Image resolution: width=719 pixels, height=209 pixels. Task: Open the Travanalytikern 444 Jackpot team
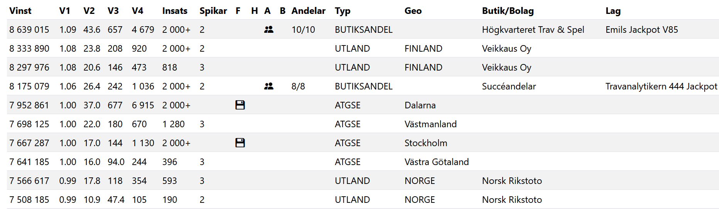661,86
